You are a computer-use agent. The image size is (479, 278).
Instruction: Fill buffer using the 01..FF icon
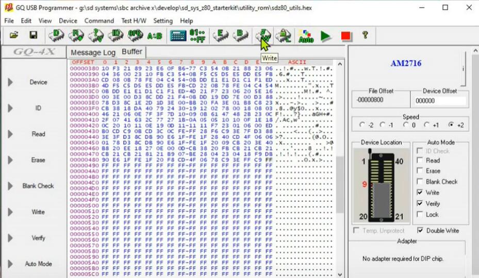pyautogui.click(x=197, y=36)
